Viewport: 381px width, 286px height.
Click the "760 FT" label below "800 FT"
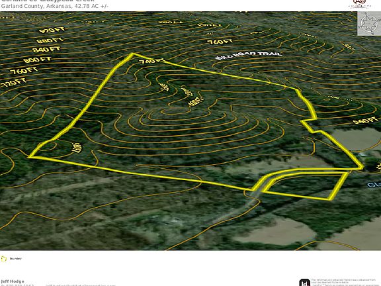[x=24, y=71]
